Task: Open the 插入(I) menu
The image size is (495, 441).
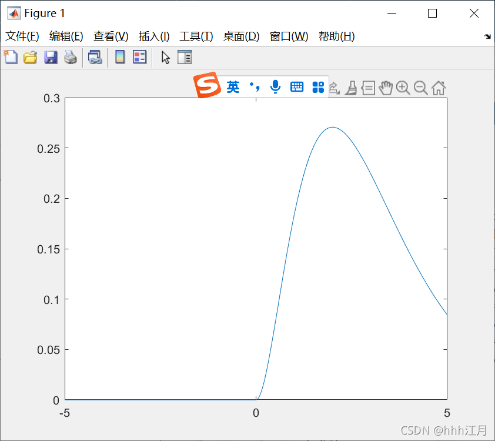Action: pos(154,36)
